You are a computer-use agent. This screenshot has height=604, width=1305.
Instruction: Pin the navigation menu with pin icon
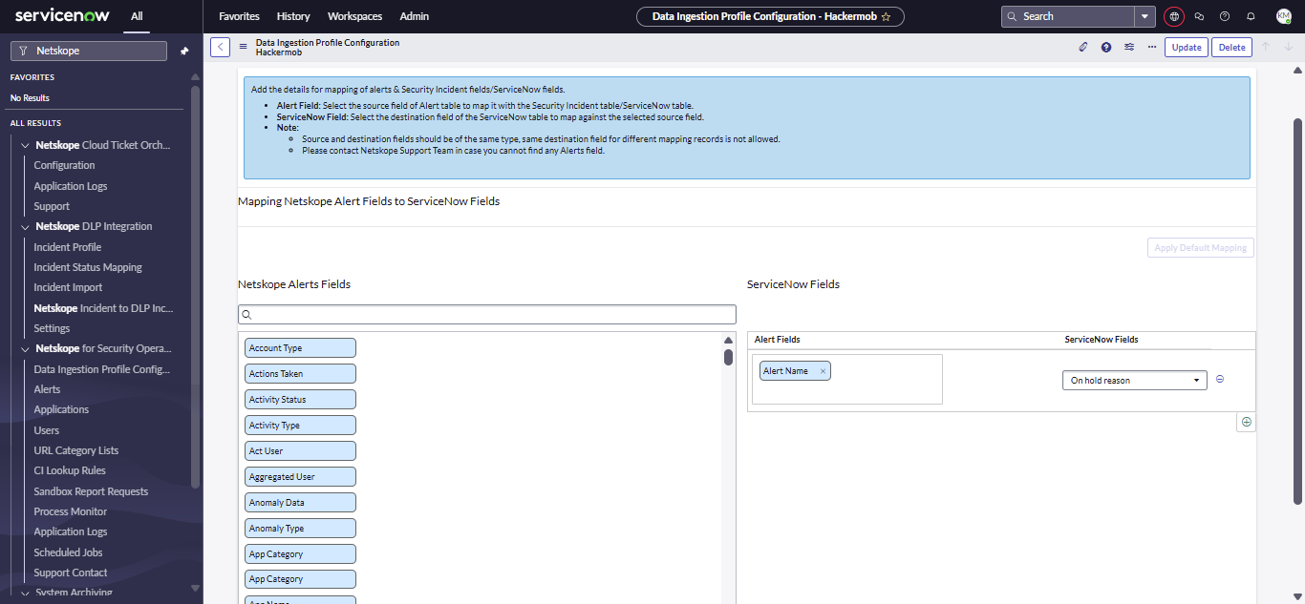click(x=184, y=52)
